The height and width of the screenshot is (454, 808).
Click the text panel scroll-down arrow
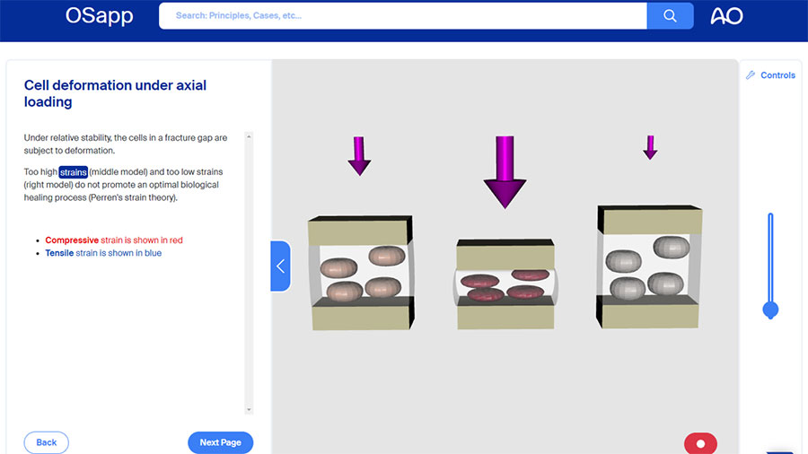pos(249,409)
